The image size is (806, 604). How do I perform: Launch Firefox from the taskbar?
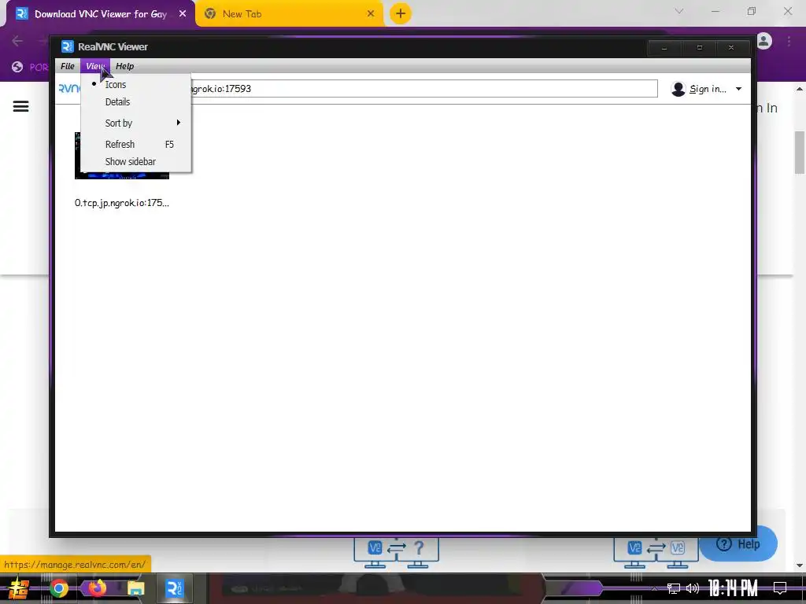tap(97, 588)
